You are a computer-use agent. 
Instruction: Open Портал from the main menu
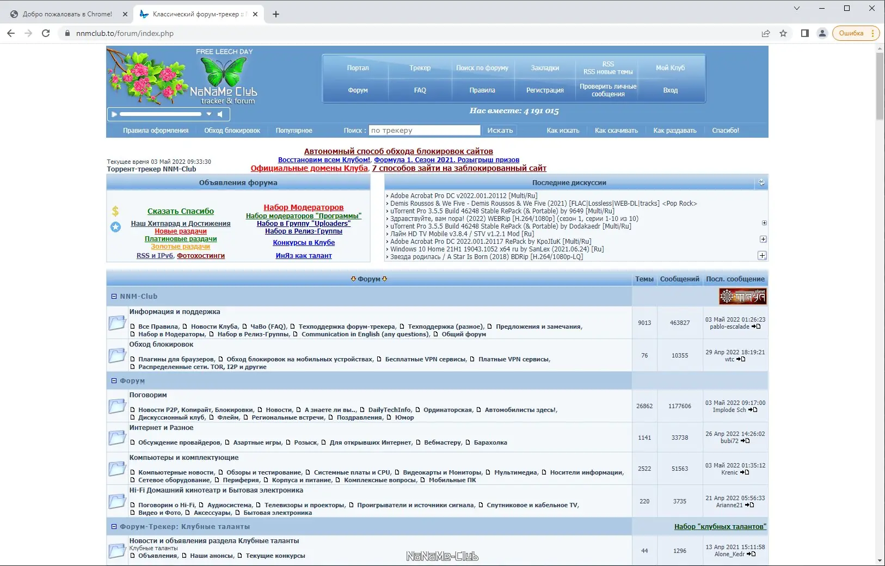click(x=358, y=68)
